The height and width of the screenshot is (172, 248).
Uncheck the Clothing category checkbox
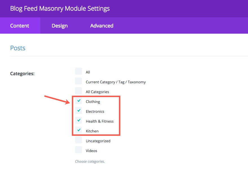pyautogui.click(x=79, y=101)
